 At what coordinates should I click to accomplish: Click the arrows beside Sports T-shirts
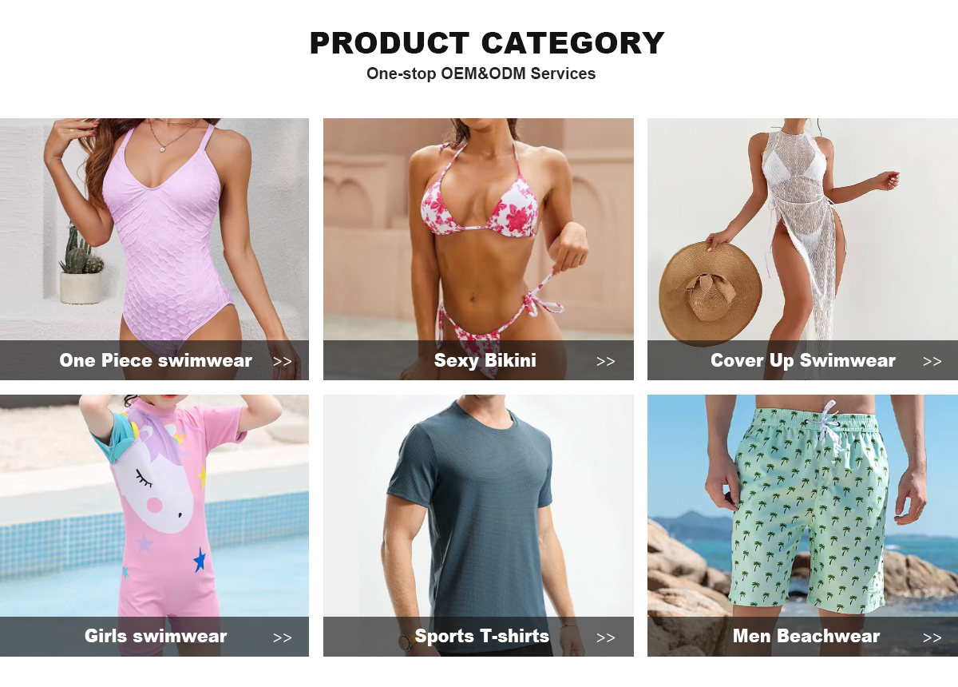point(606,637)
